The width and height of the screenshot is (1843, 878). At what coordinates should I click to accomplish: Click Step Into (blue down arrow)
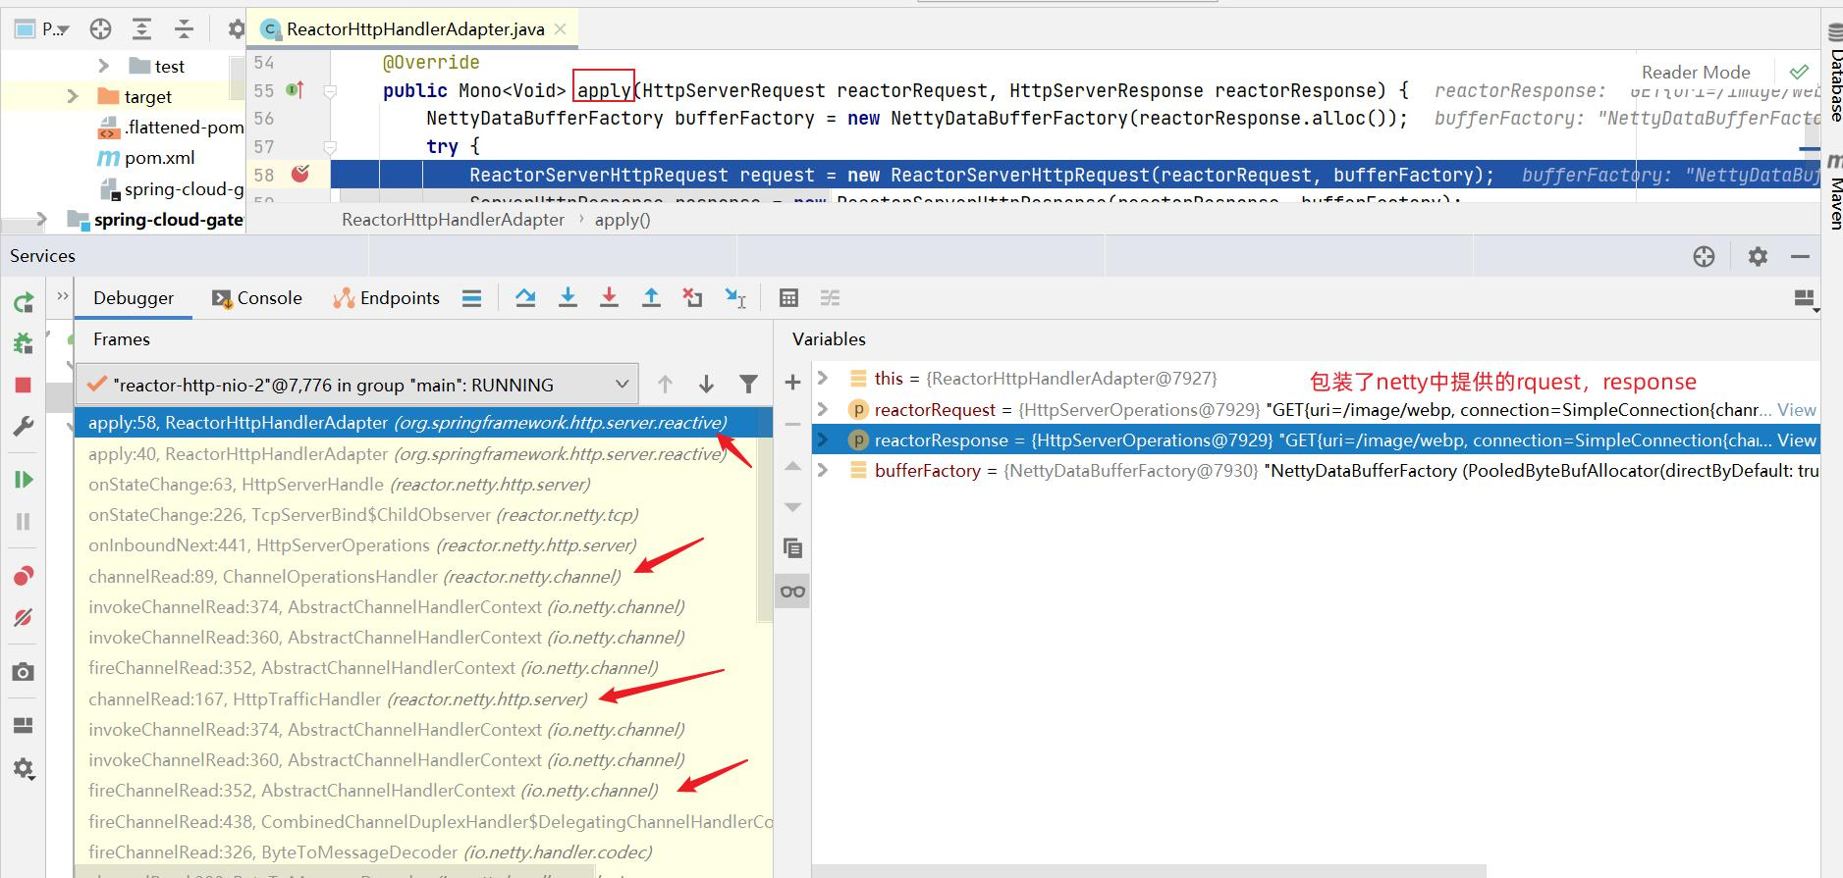click(568, 298)
